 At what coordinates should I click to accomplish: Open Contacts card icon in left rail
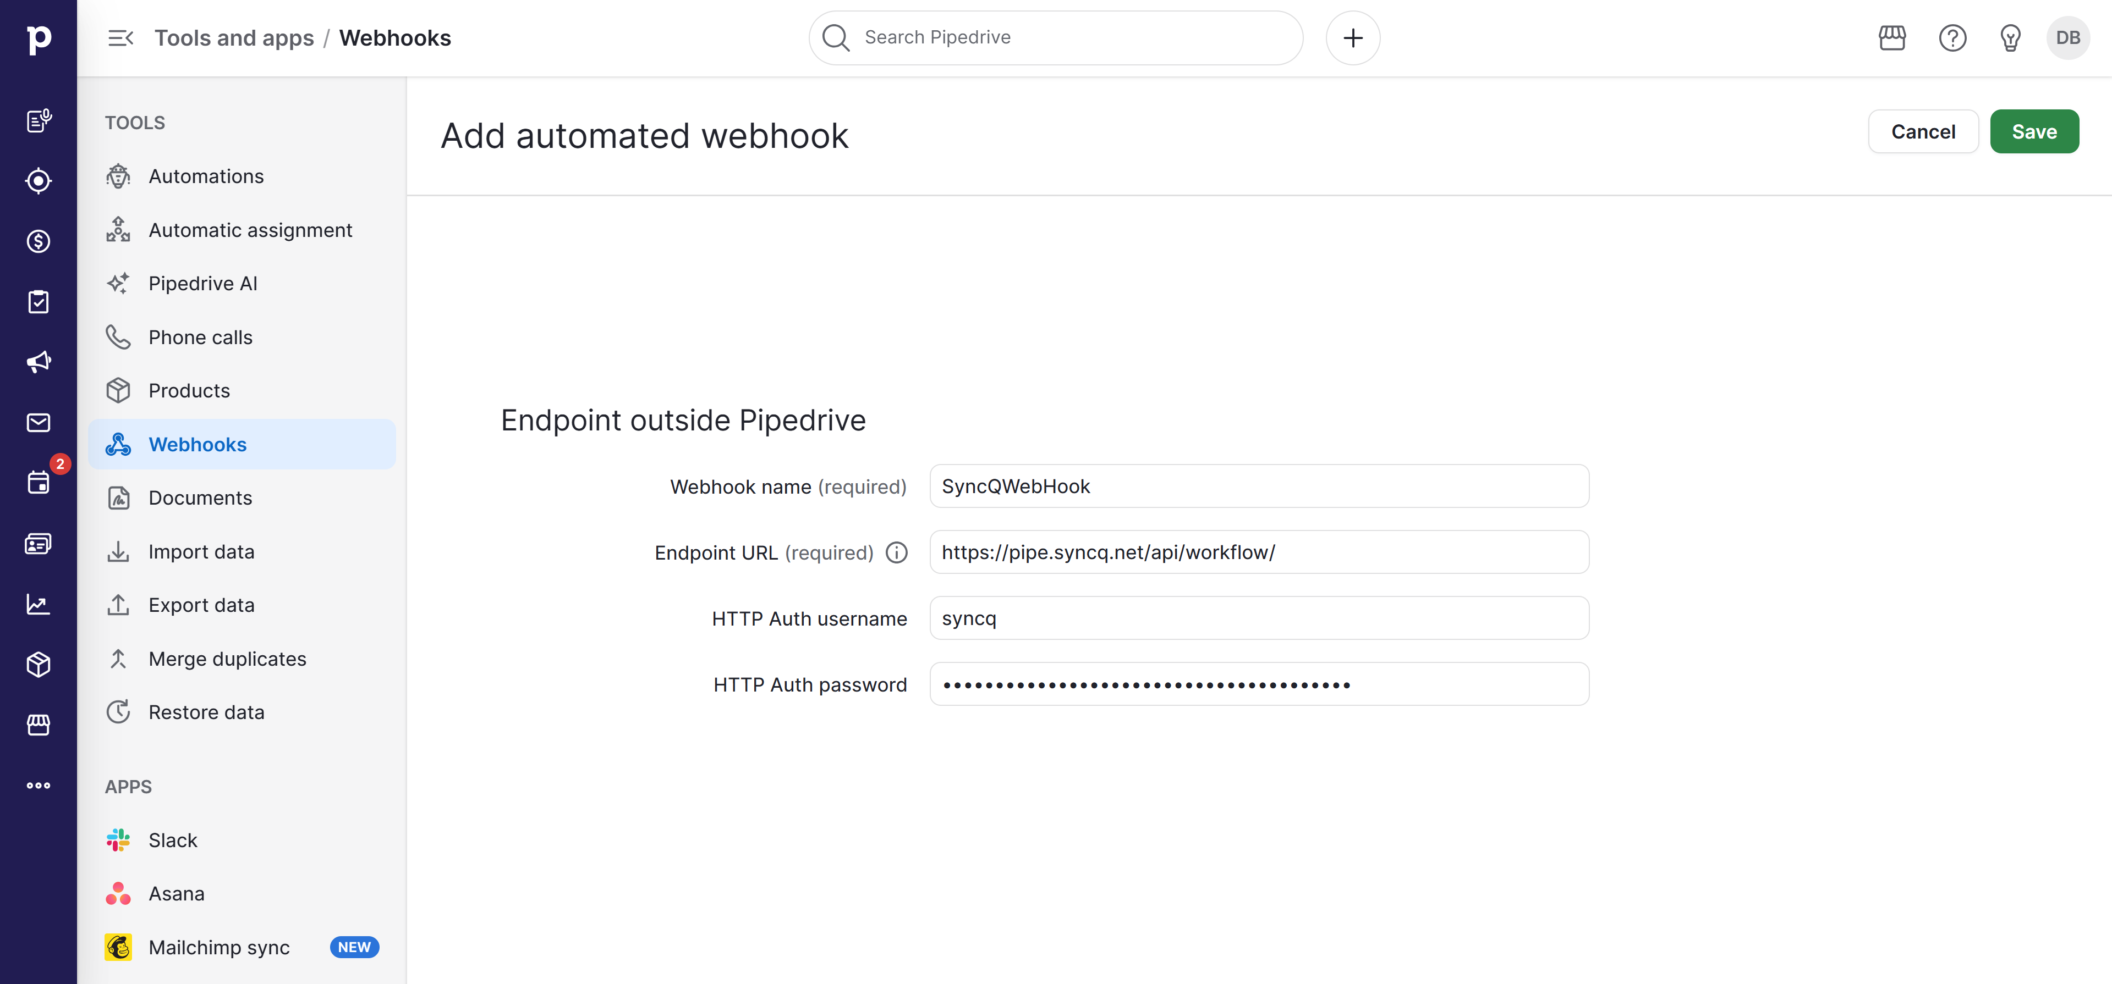[x=39, y=543]
